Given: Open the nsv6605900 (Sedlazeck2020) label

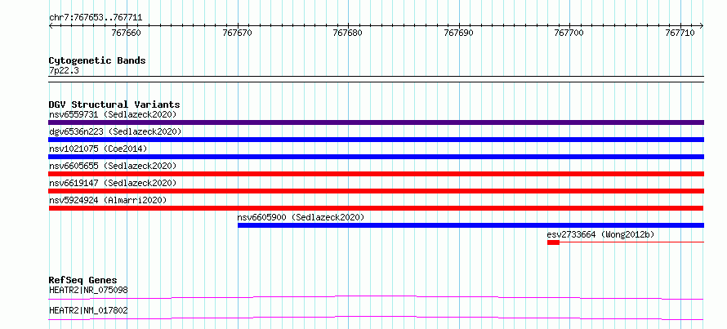Looking at the screenshot, I should [301, 217].
